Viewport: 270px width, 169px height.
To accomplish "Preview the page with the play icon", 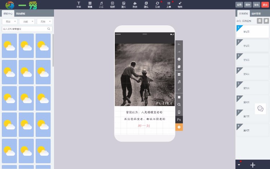I will (179, 59).
